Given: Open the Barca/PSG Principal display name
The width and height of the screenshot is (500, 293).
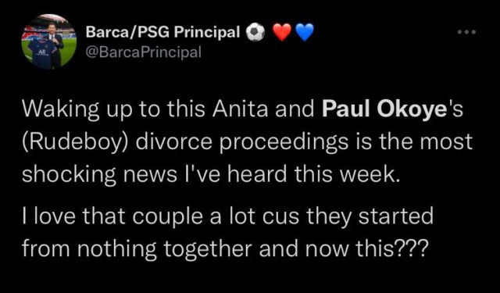Looking at the screenshot, I should coord(163,32).
